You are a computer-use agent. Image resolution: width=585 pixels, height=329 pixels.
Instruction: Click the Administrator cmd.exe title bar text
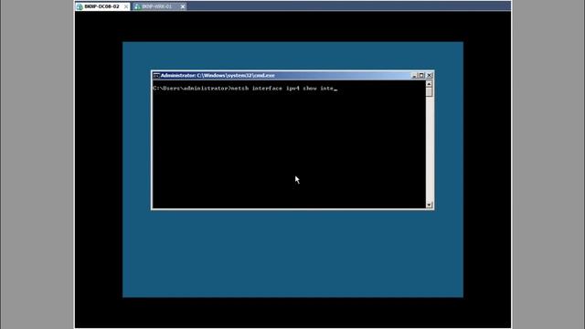[x=218, y=75]
